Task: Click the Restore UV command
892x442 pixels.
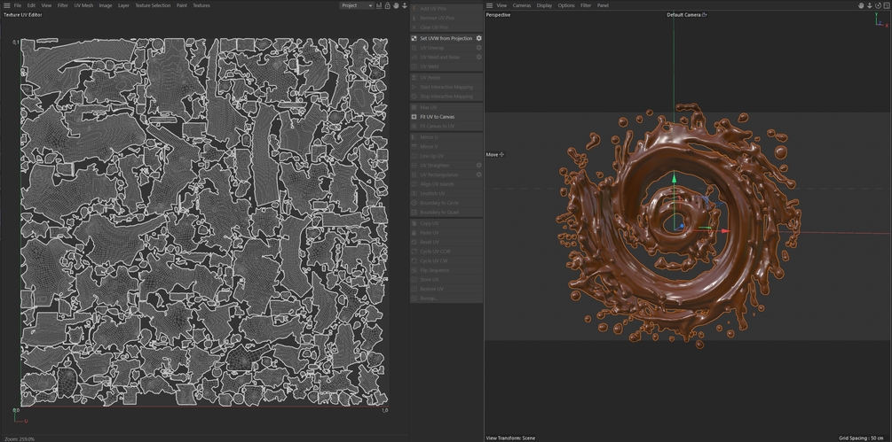Action: 446,289
